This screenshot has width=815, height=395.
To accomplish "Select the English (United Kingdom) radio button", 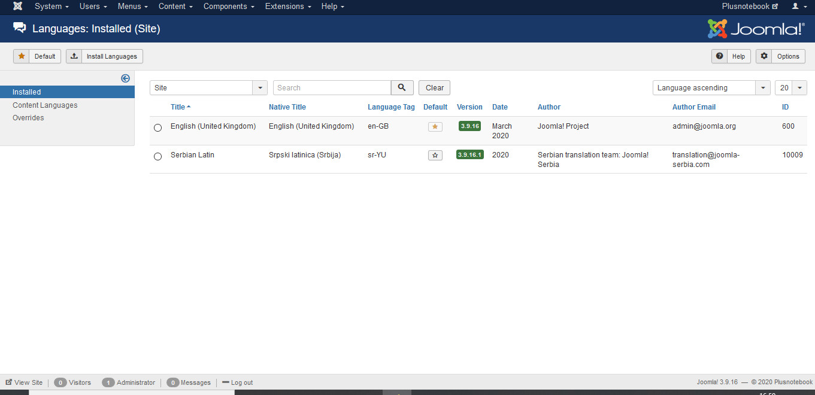I will pyautogui.click(x=157, y=127).
